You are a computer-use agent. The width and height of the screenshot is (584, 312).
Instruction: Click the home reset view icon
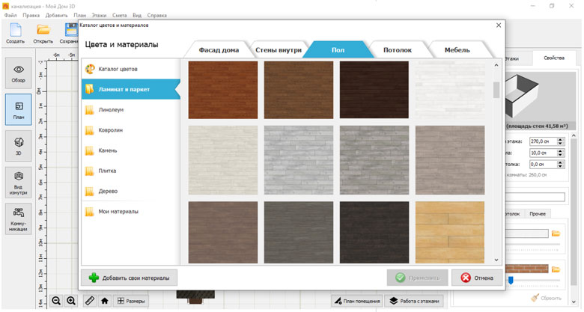(105, 301)
